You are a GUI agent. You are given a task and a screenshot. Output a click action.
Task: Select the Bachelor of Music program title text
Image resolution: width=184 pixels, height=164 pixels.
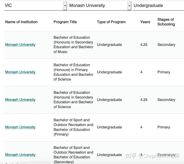click(73, 45)
